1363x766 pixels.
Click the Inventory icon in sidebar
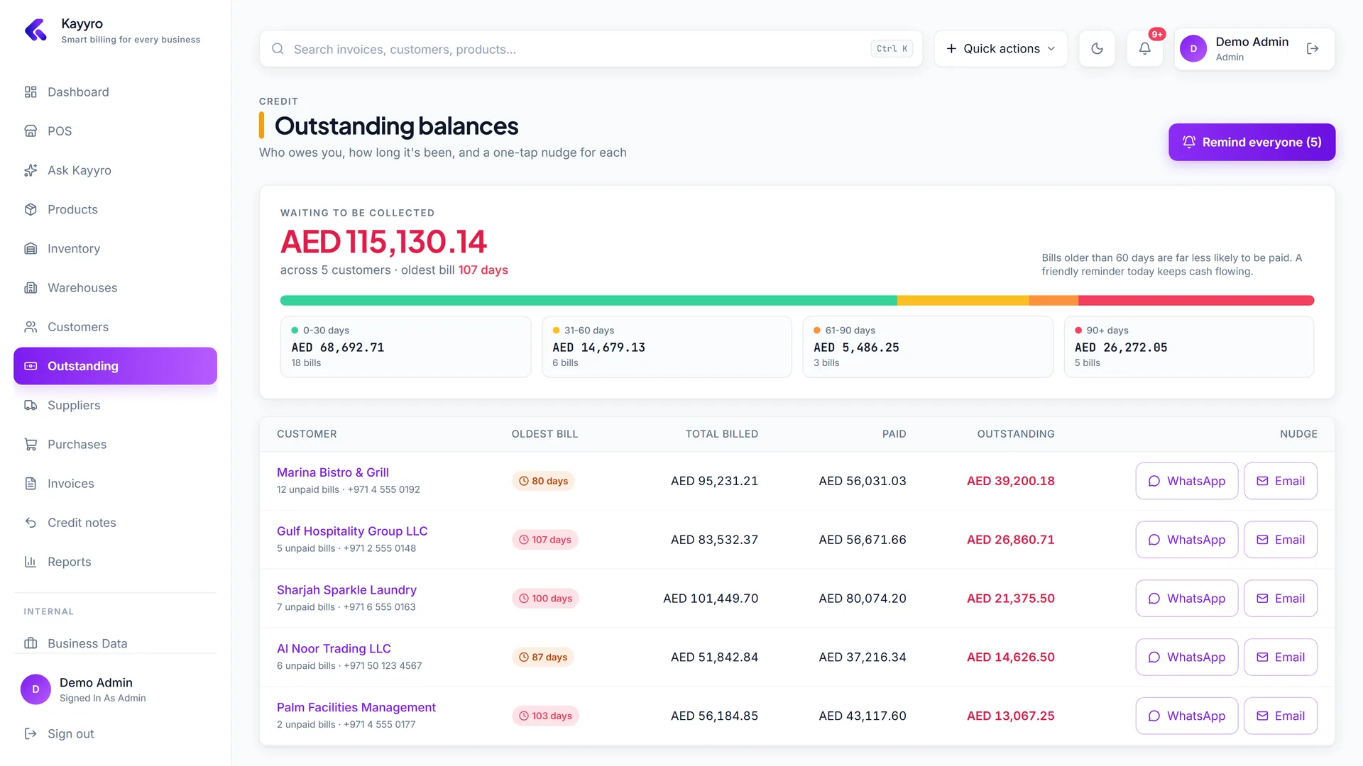pos(31,249)
